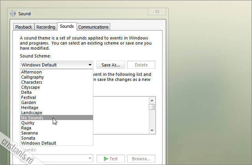Click the events list scrollbar up arrow

[x=152, y=100]
